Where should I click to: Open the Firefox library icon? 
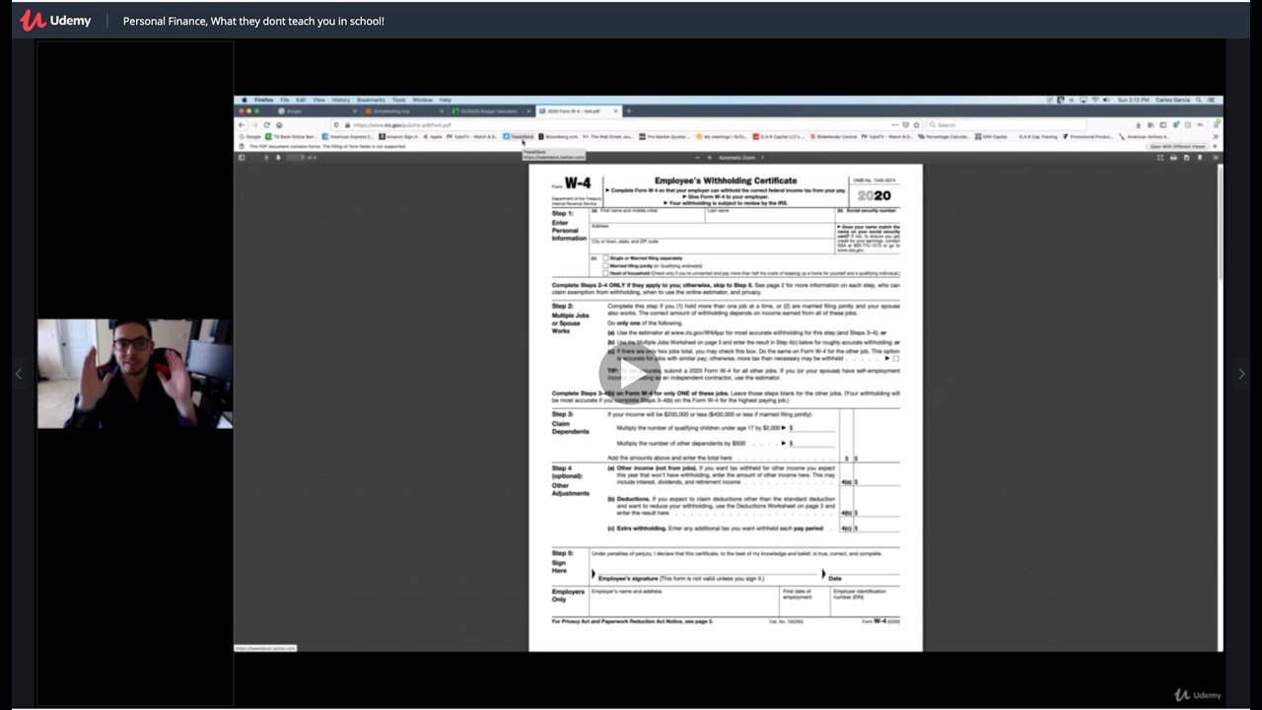click(x=1150, y=125)
